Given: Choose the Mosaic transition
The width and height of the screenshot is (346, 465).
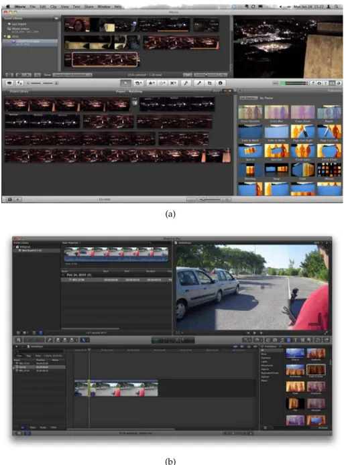Looking at the screenshot, I should (x=329, y=170).
